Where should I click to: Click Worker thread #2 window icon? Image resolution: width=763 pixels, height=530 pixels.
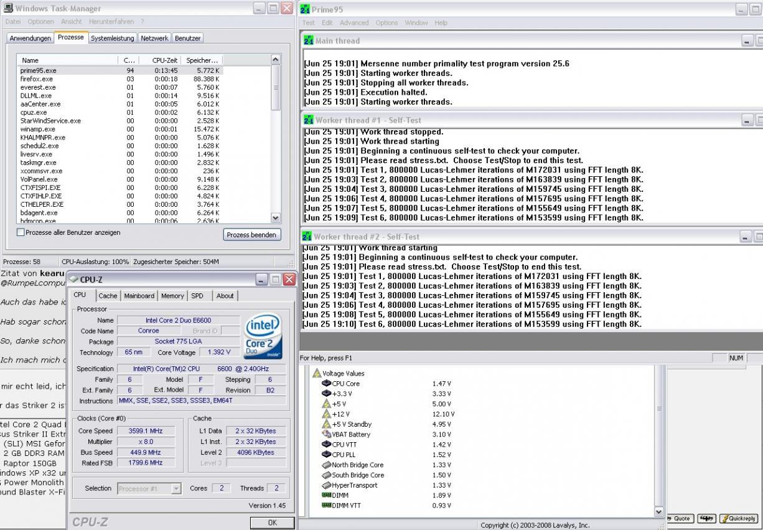click(307, 236)
